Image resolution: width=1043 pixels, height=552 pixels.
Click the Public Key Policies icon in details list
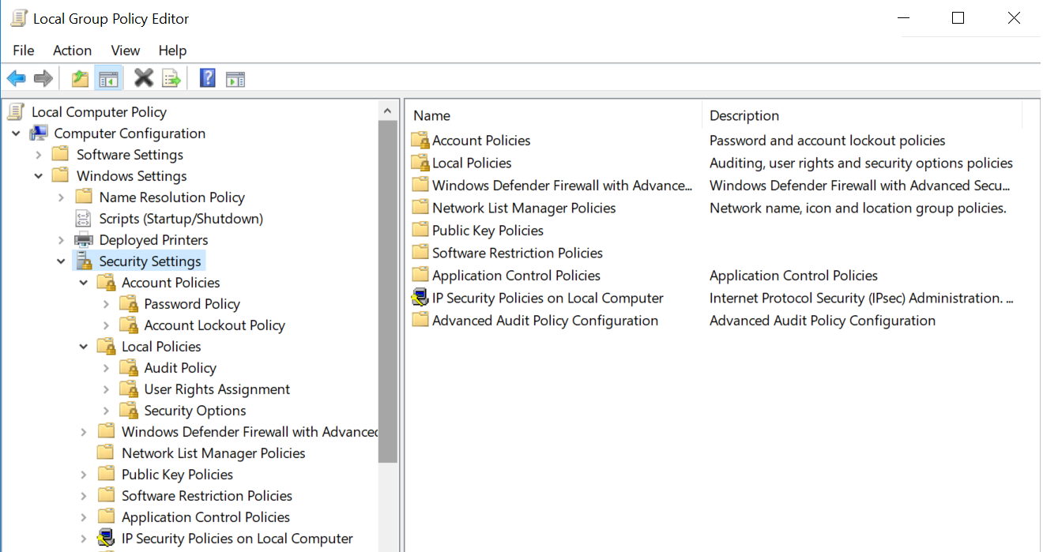[x=420, y=231]
